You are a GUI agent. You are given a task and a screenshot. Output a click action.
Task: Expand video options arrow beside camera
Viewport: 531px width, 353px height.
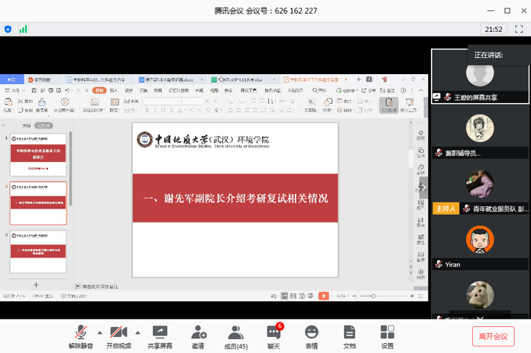138,332
